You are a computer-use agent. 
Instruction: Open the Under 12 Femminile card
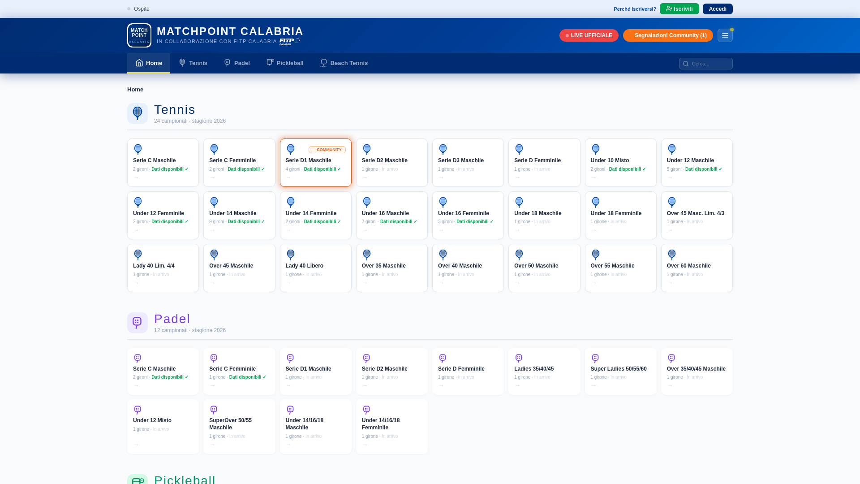[163, 216]
